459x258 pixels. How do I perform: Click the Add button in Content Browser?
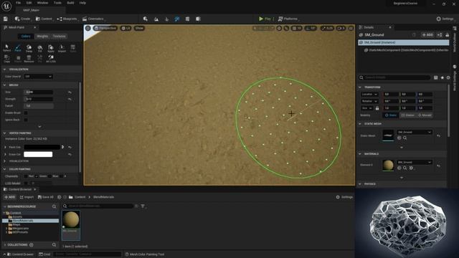pos(9,197)
